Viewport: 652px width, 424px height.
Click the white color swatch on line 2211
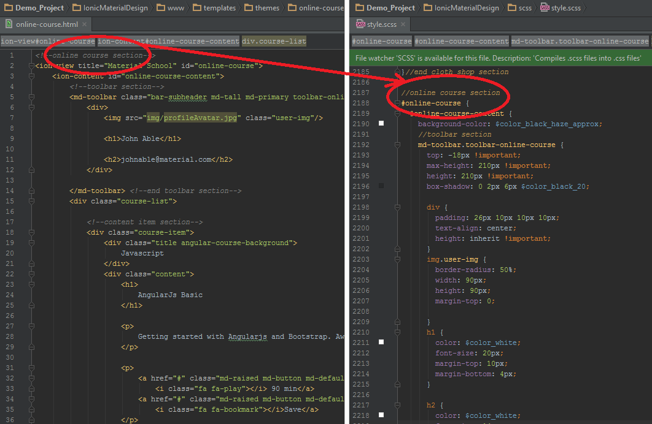coord(381,343)
